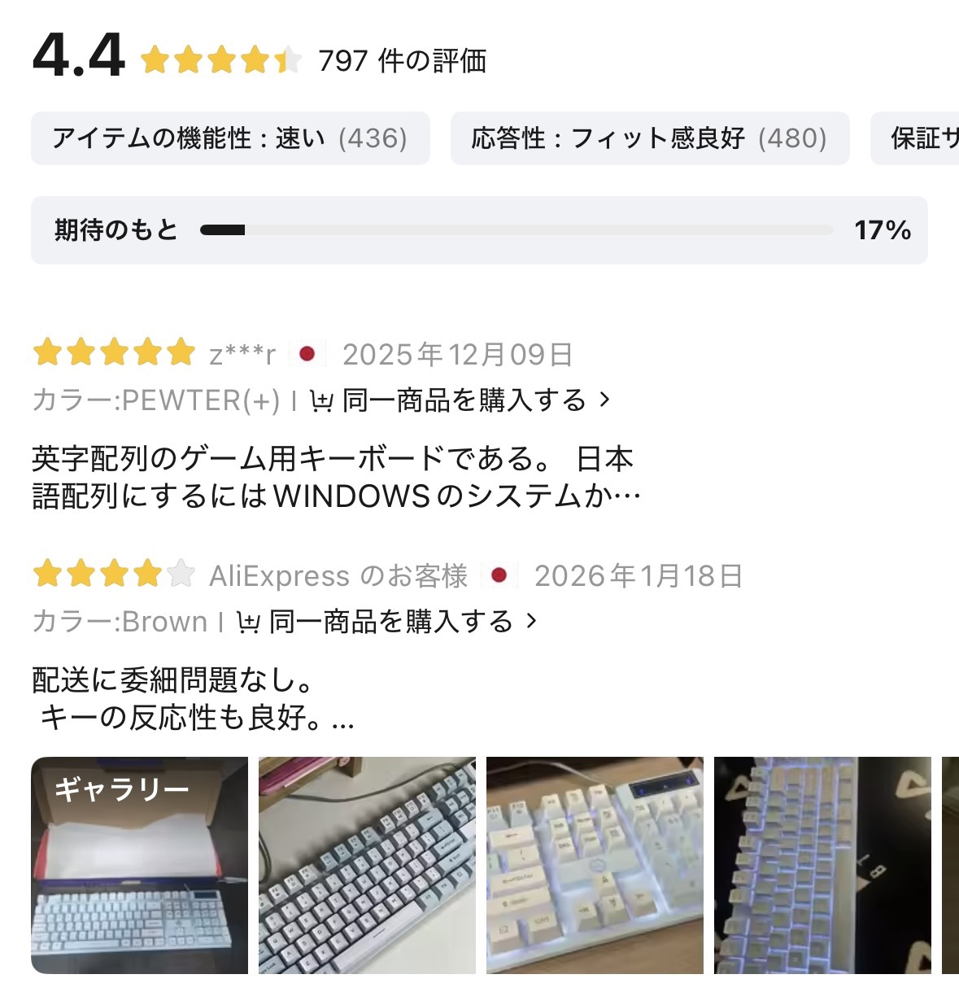This screenshot has height=1005, width=959.
Task: Select the アイテムの機能性：速い (436) filter tag
Action: pos(230,138)
